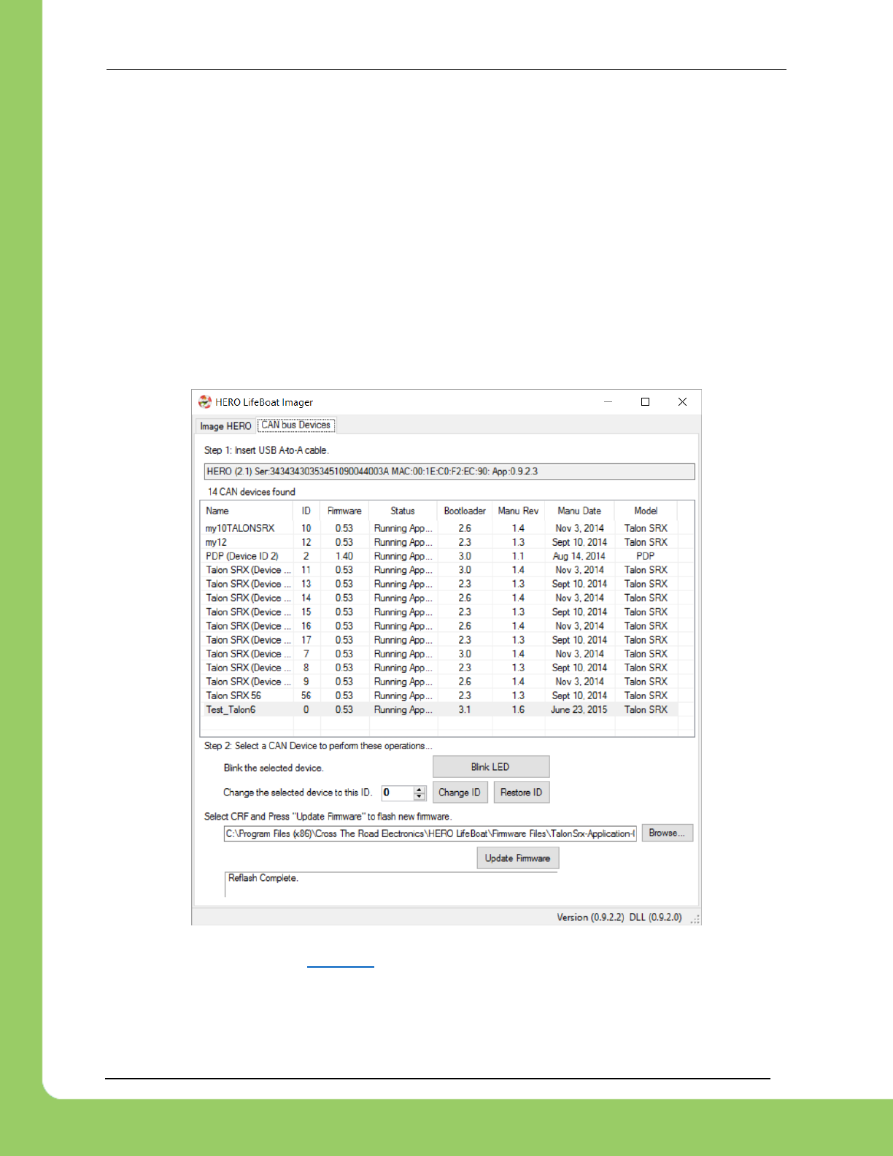
Task: Close the HERO LifeBoat Imager window
Action: [682, 401]
